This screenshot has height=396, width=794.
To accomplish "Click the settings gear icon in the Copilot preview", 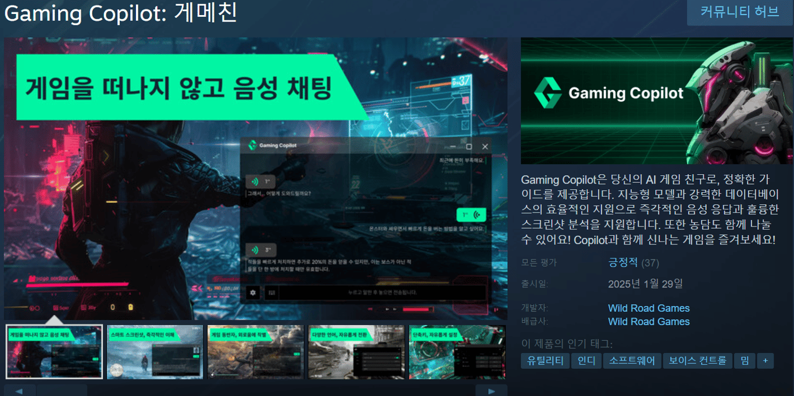I will (x=253, y=293).
